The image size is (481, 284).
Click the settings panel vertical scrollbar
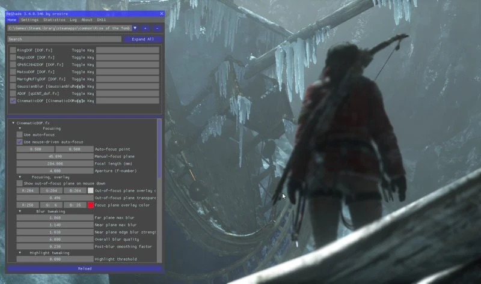(x=159, y=148)
